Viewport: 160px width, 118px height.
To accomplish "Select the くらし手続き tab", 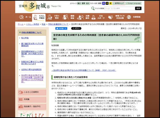I will click(39, 17).
